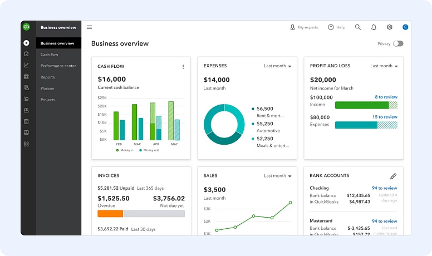Open Cash Flow card three-dot menu

(x=183, y=67)
